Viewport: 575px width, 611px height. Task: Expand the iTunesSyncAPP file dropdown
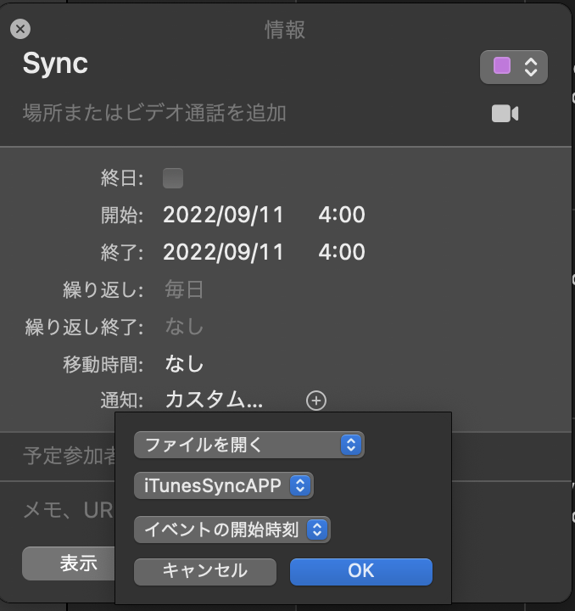click(224, 486)
